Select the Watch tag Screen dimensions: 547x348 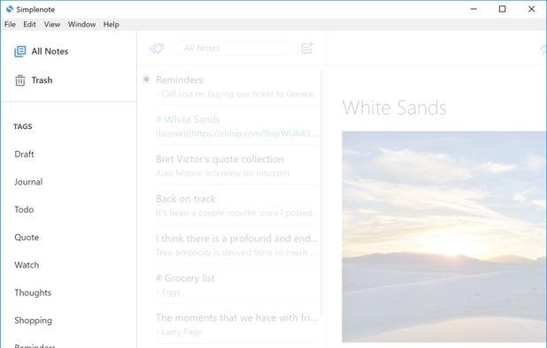pos(27,265)
